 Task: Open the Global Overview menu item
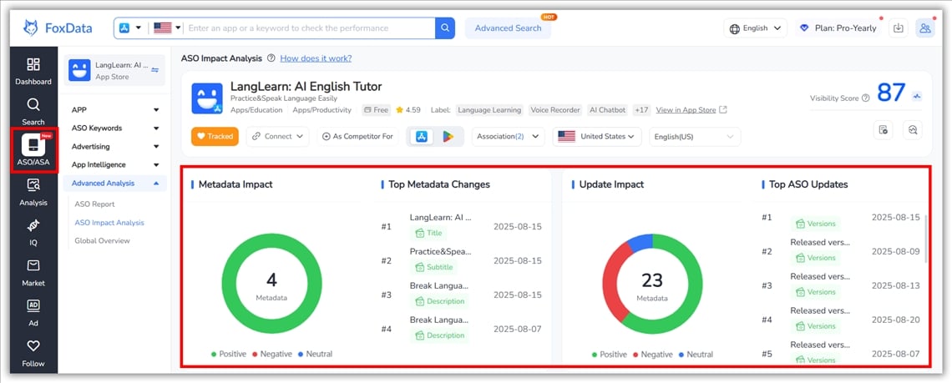click(102, 241)
